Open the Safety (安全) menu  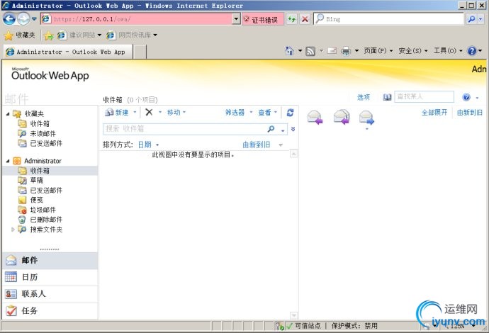click(412, 51)
